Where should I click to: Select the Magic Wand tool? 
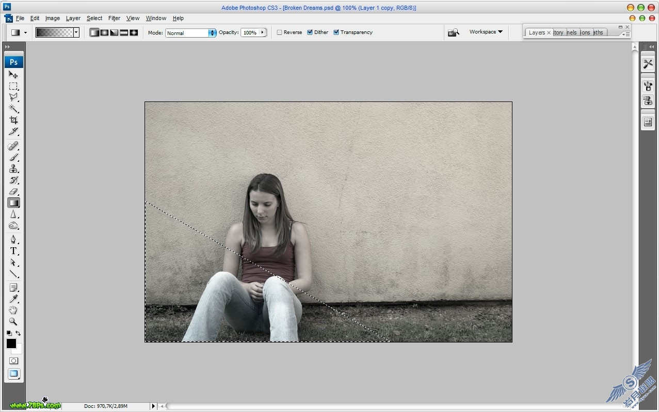(13, 109)
